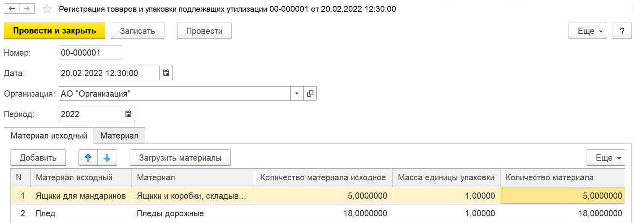Click Масса 1,00000 in Плед row
The width and height of the screenshot is (634, 223).
(446, 213)
